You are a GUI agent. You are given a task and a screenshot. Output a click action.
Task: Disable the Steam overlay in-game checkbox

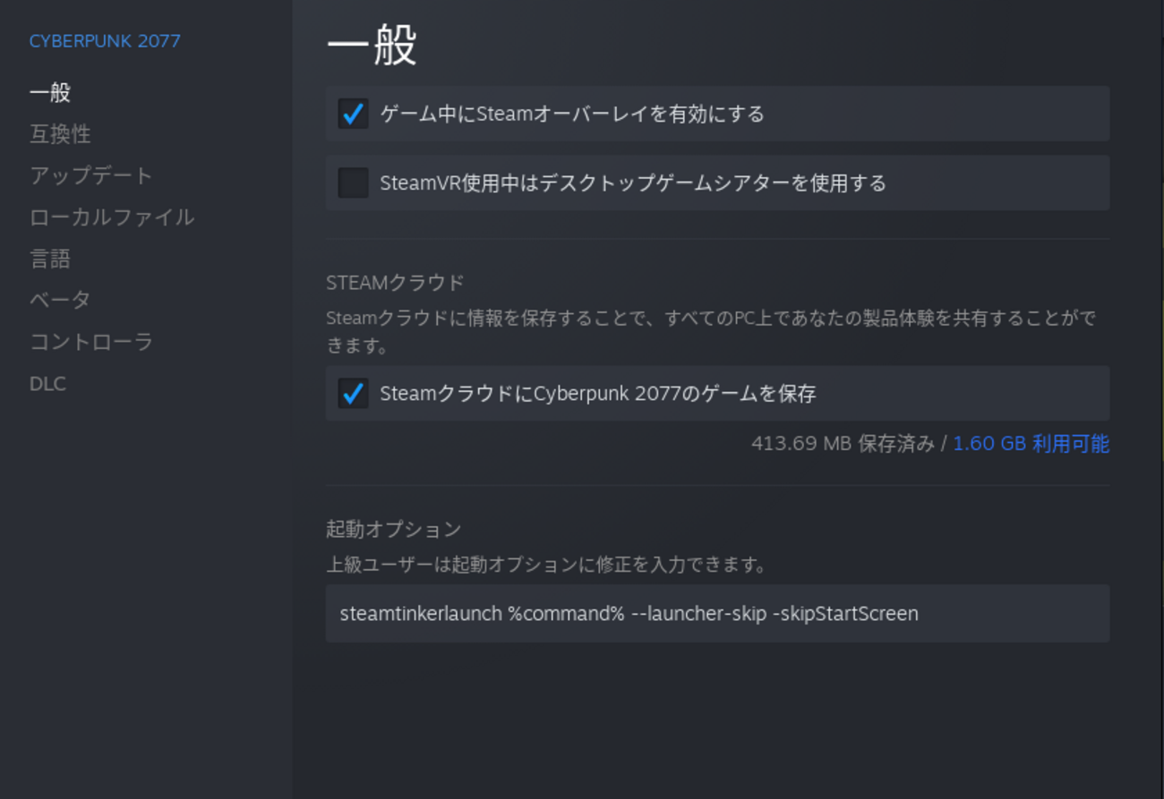point(353,114)
